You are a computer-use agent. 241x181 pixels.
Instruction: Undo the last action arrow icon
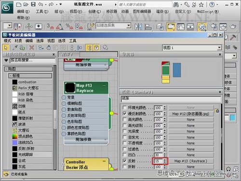pos(40,4)
